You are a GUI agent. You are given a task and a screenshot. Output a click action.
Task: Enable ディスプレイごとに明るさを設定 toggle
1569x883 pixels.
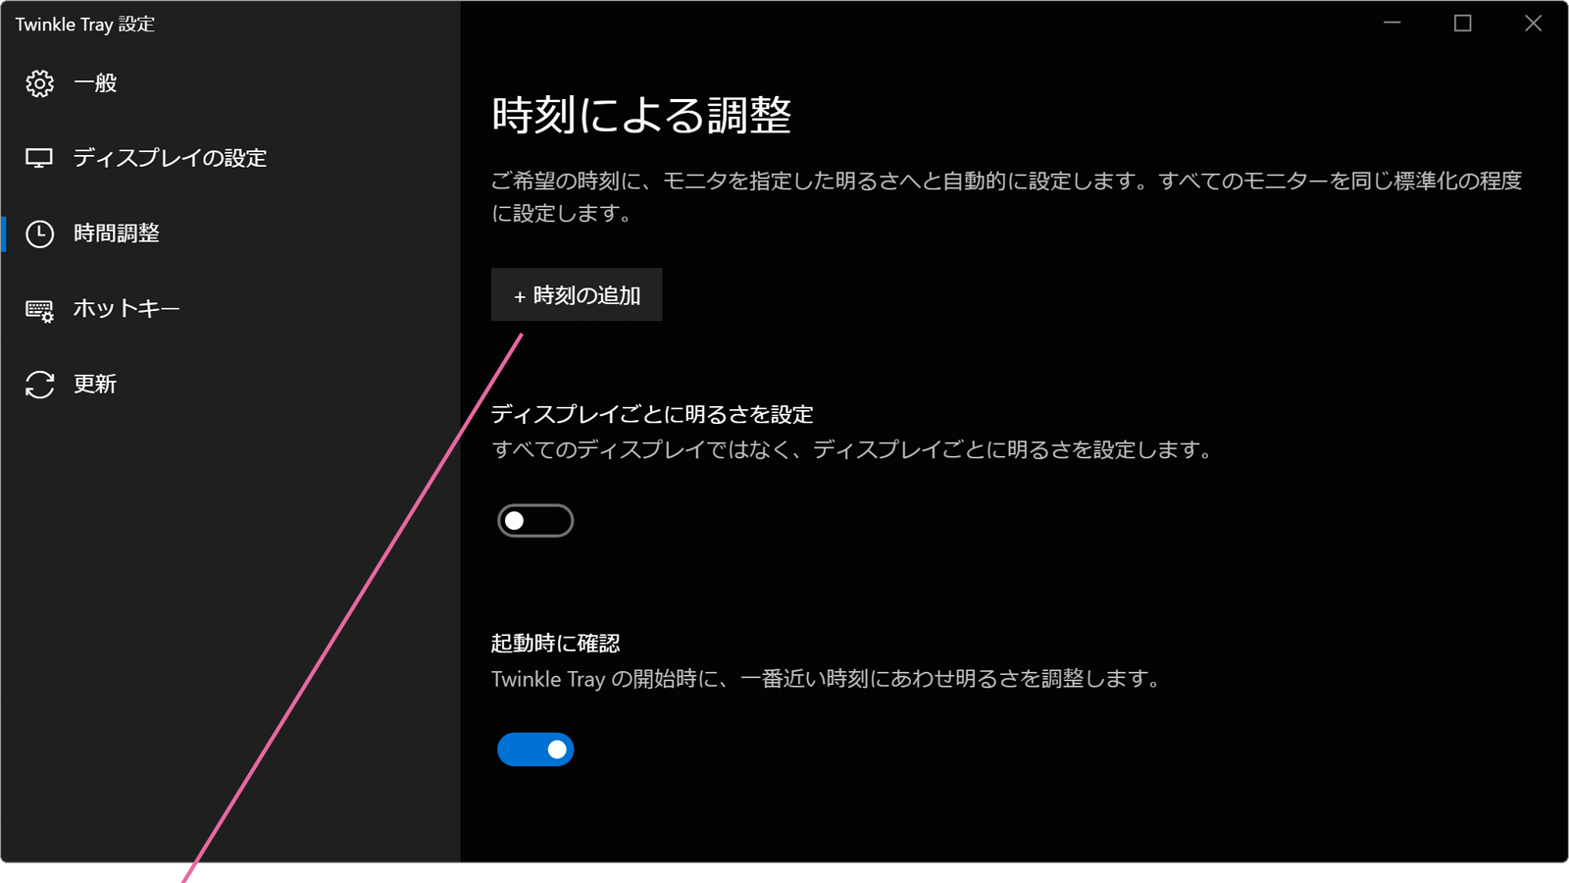tap(535, 520)
